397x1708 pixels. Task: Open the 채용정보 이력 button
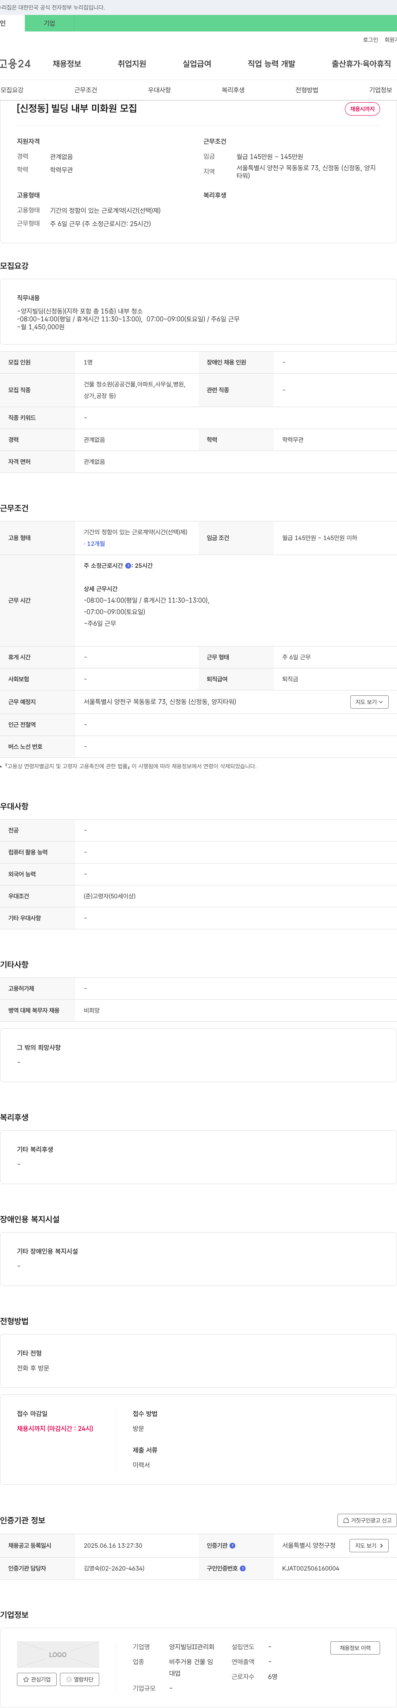[355, 1648]
